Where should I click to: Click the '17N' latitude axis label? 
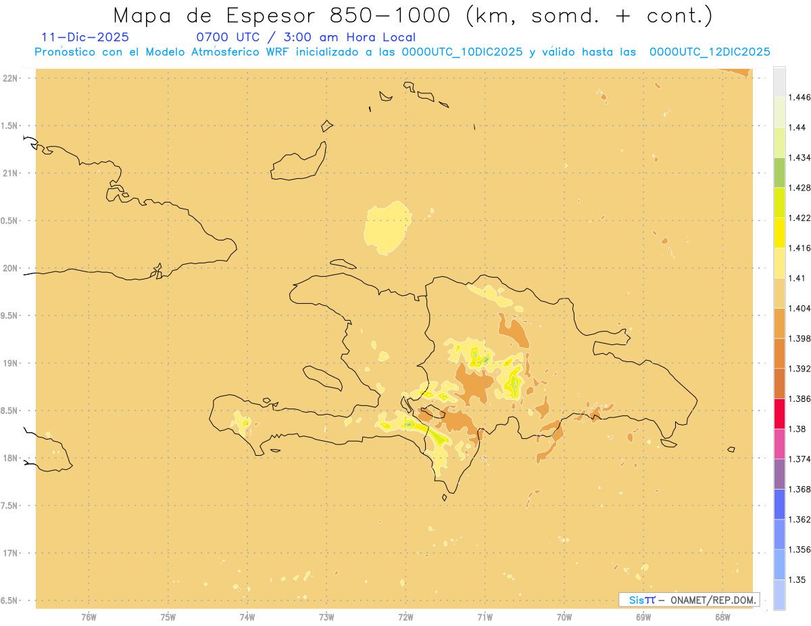pyautogui.click(x=11, y=553)
